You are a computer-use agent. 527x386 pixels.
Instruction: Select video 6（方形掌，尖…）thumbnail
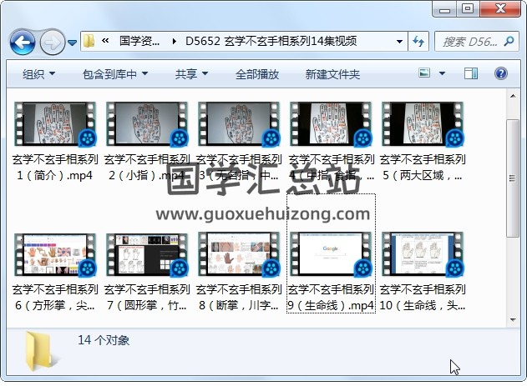(55, 255)
